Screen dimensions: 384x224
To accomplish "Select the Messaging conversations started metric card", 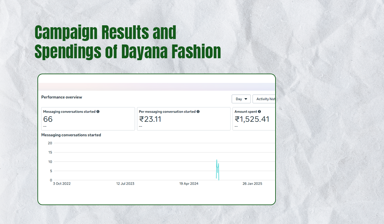I will [88, 119].
